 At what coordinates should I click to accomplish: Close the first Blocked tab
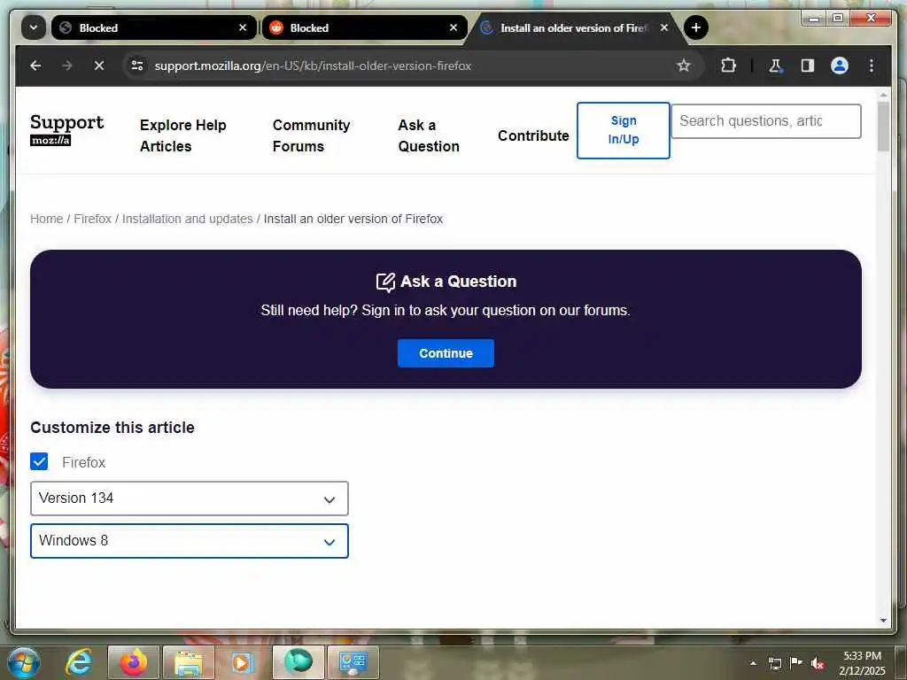pyautogui.click(x=243, y=27)
